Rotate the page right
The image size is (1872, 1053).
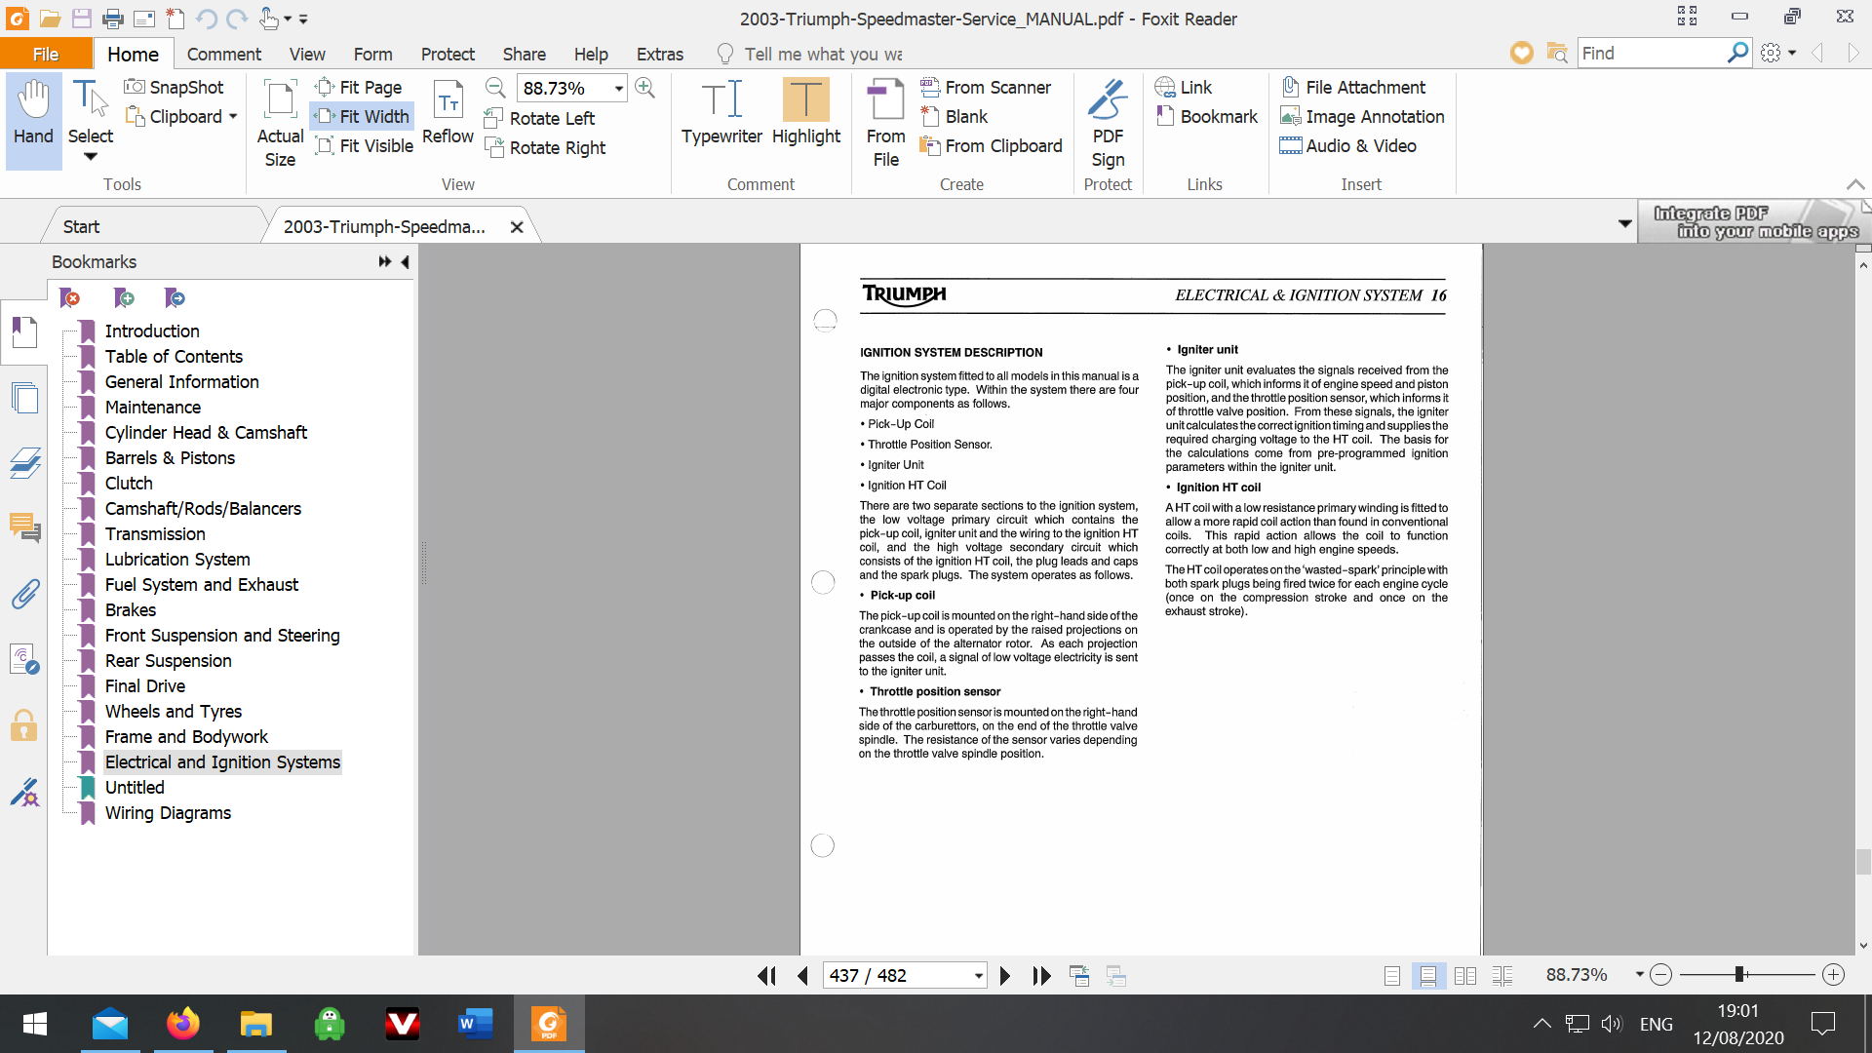pyautogui.click(x=546, y=147)
